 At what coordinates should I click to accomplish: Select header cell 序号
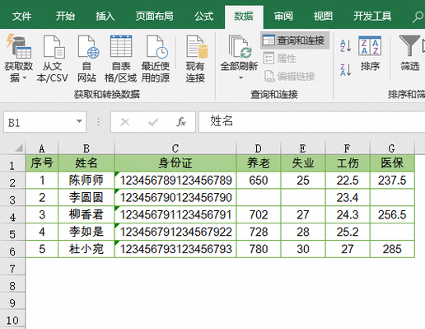[x=42, y=163]
